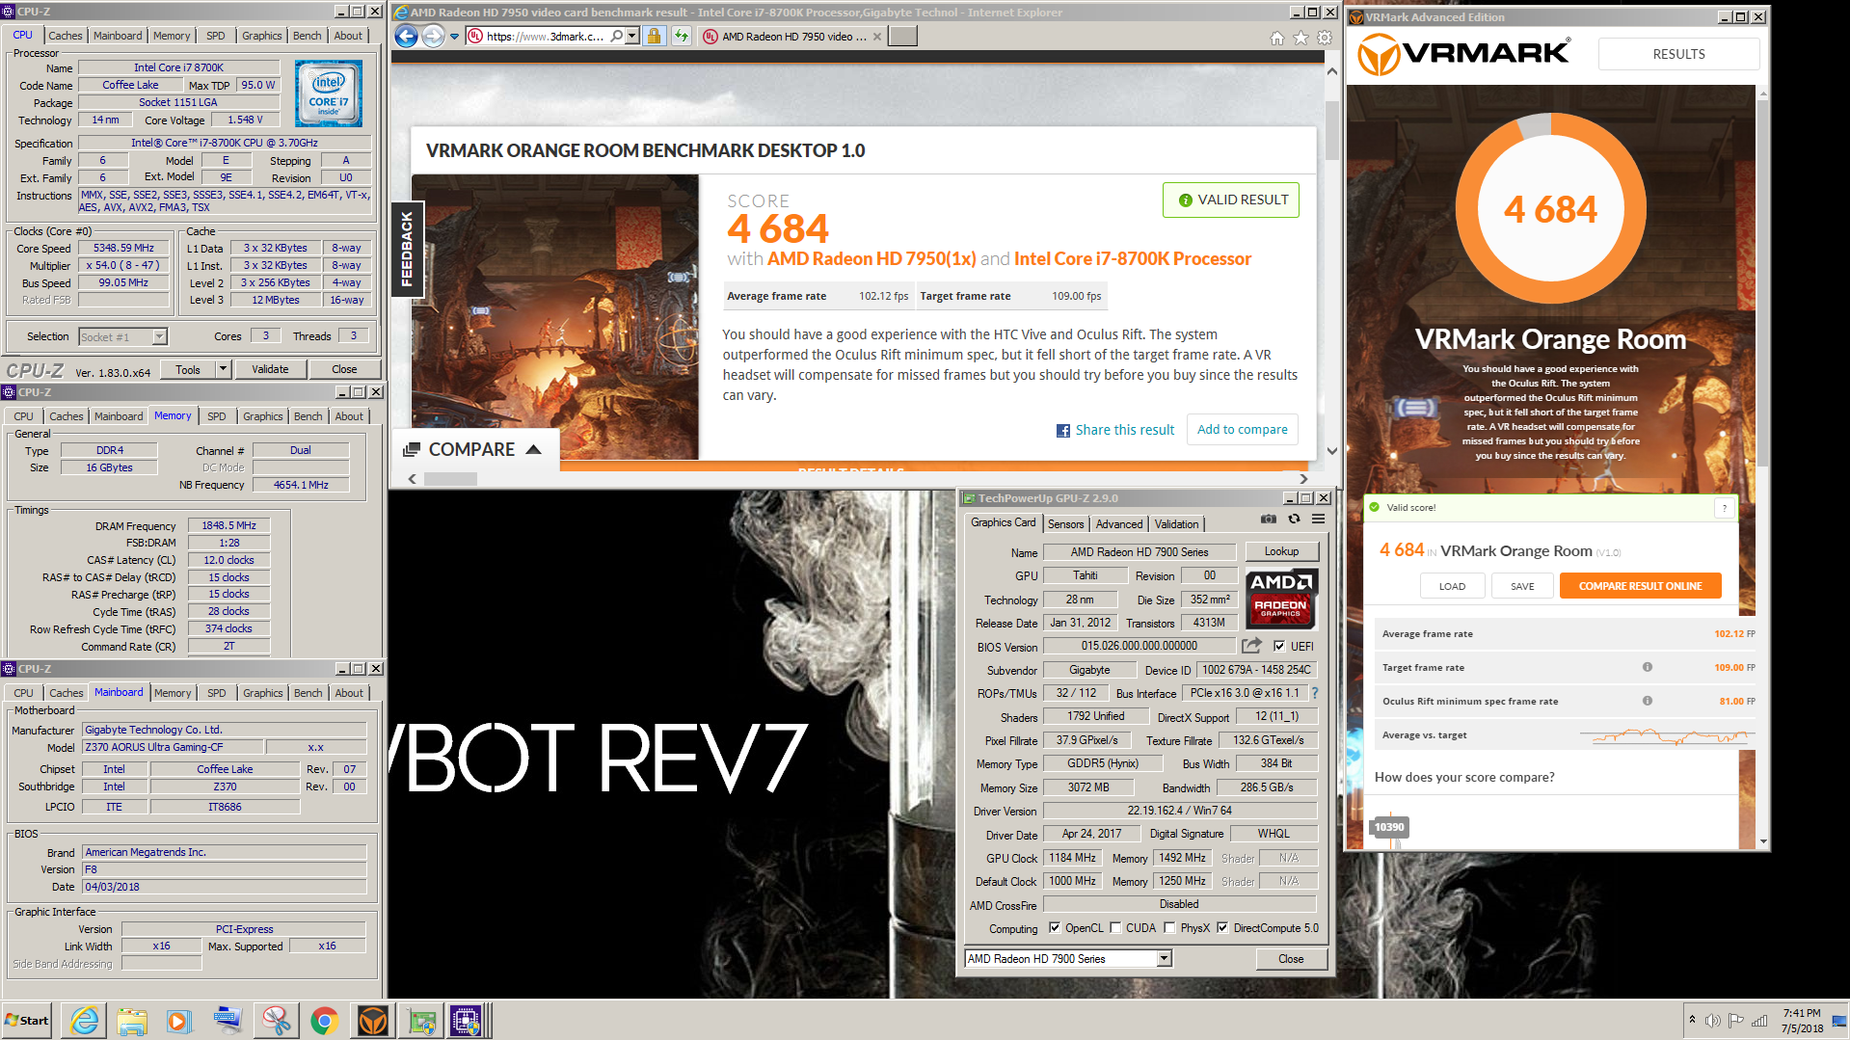The width and height of the screenshot is (1850, 1040).
Task: Click the GPU-Z refresh icon
Action: point(1294,520)
